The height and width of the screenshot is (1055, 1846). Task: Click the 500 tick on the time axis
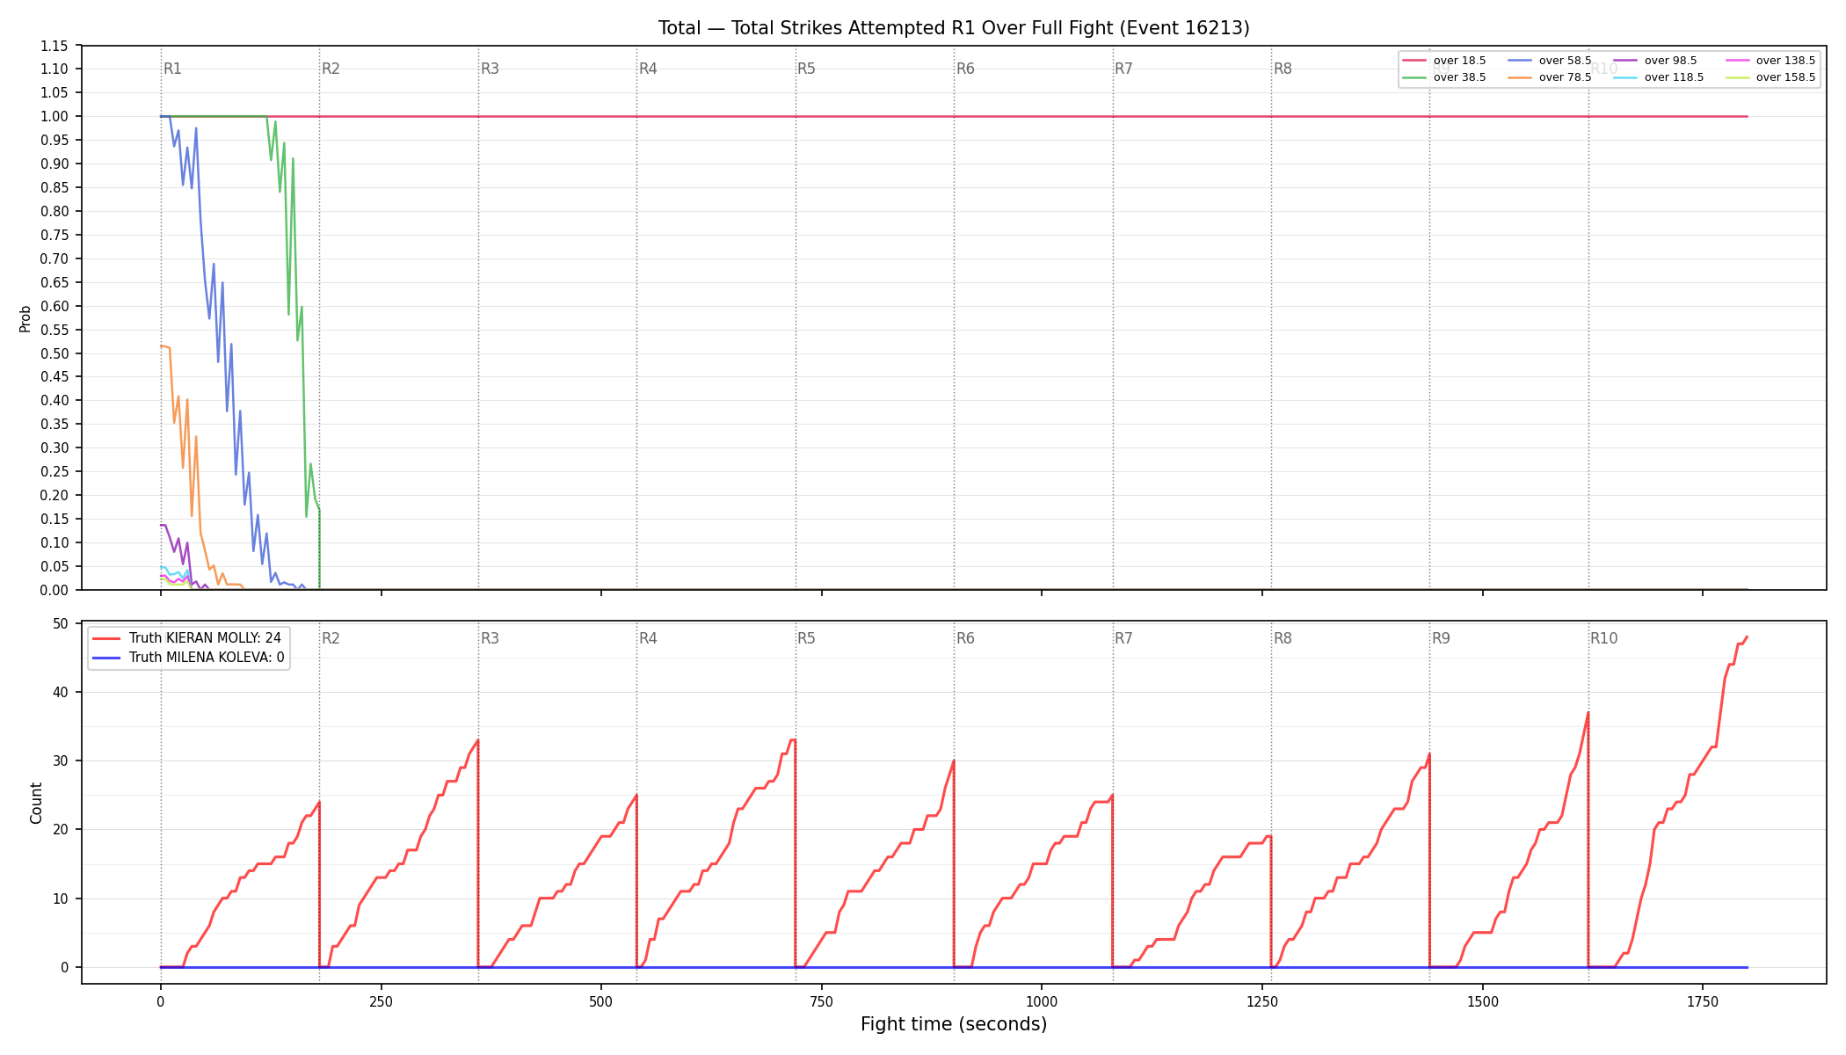point(601,1001)
